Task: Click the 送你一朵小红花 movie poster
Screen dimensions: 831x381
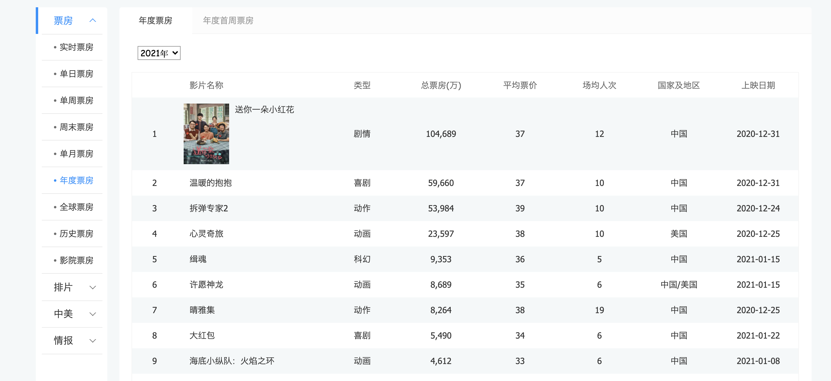Action: (206, 134)
